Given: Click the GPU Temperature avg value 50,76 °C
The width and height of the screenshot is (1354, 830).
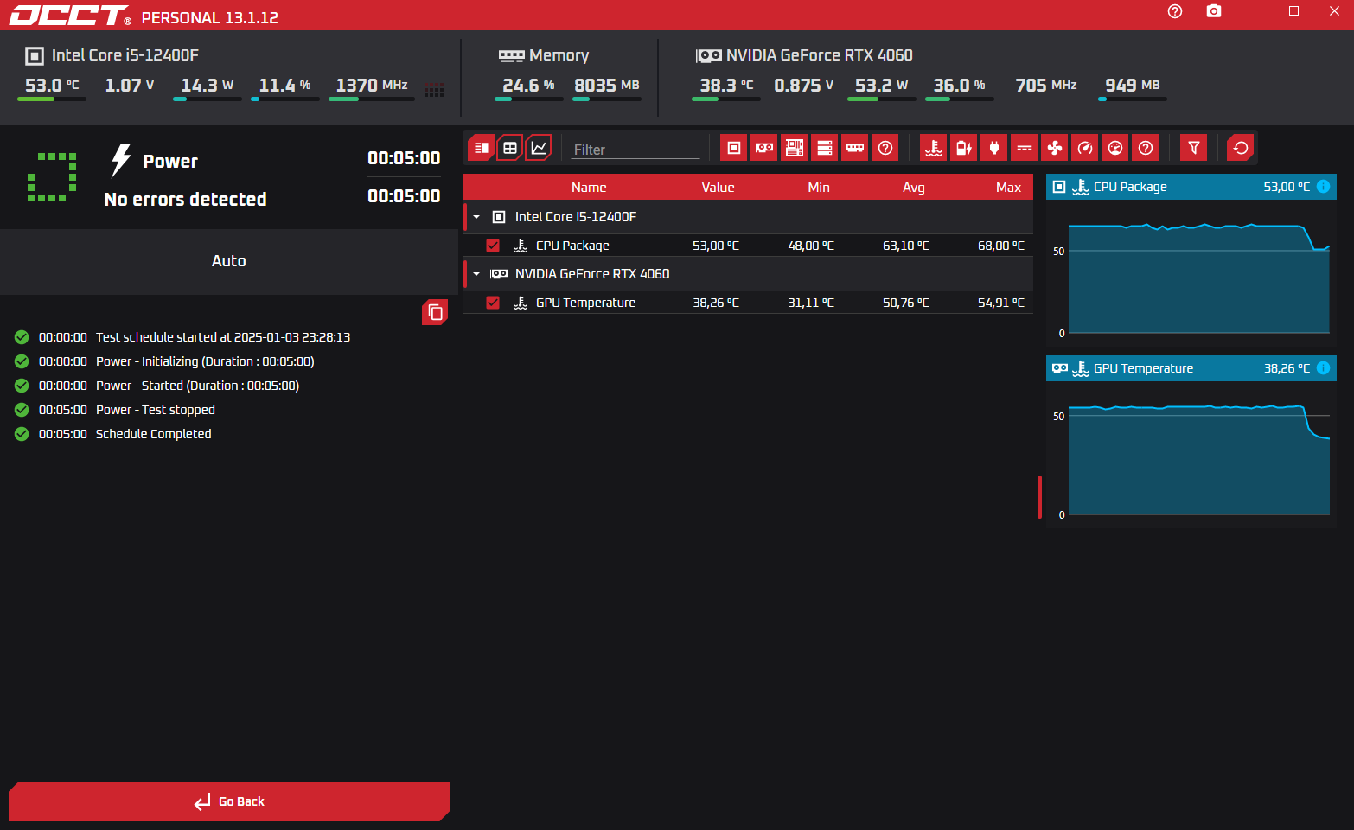Looking at the screenshot, I should [906, 303].
